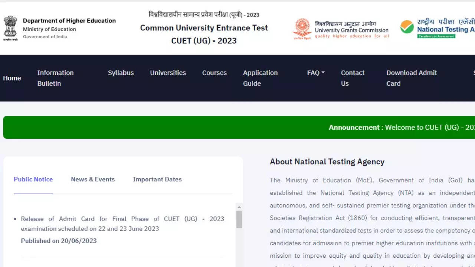Open the Important Dates tab
This screenshot has width=475, height=267.
pyautogui.click(x=157, y=179)
